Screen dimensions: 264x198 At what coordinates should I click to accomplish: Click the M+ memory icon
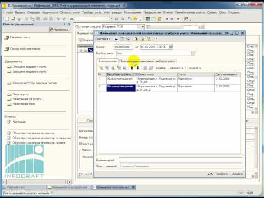point(173,19)
